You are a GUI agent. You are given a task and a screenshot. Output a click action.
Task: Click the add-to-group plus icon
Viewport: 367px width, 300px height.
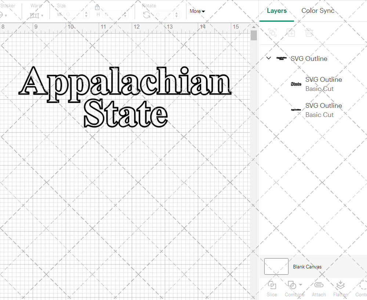point(291,33)
